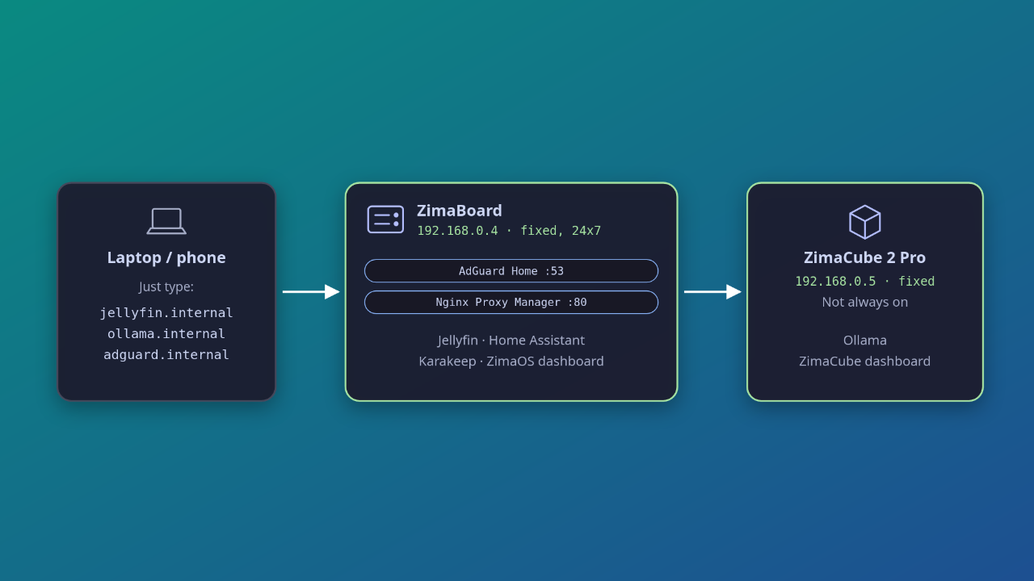Click the ollama.internal hostname
This screenshot has width=1034, height=581.
166,334
